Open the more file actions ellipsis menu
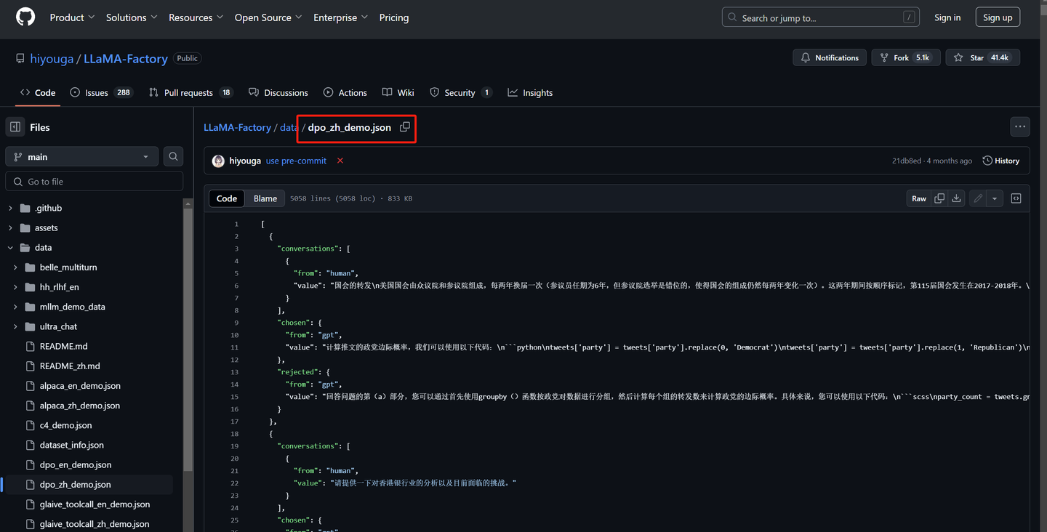1047x532 pixels. pos(1020,127)
